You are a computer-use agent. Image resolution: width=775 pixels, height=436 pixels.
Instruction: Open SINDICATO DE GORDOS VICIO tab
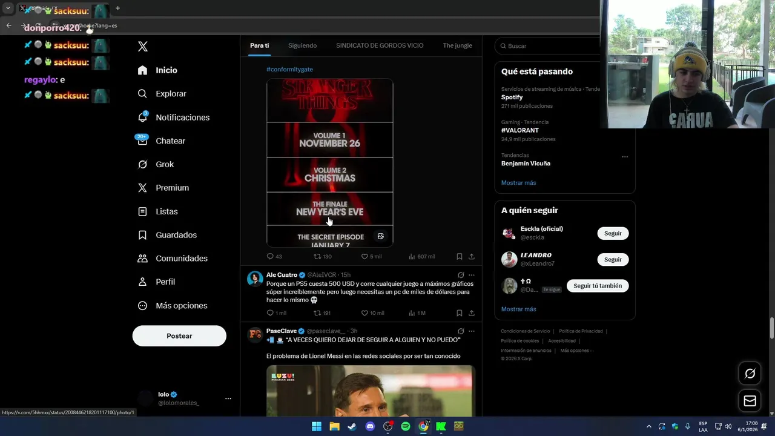point(380,45)
